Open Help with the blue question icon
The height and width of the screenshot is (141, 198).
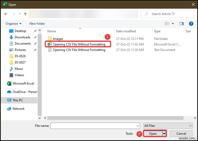pos(191,24)
